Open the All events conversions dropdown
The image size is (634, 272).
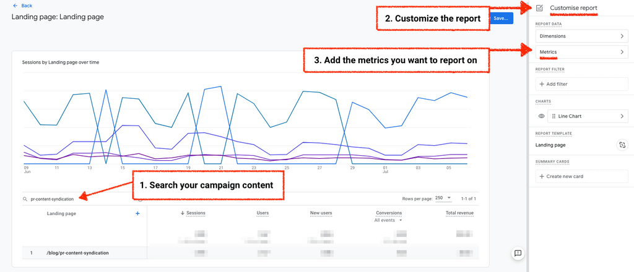(x=389, y=220)
